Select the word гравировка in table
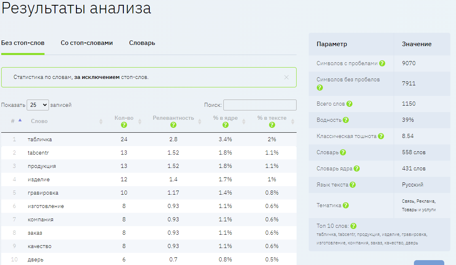This screenshot has width=456, height=265. (x=43, y=193)
